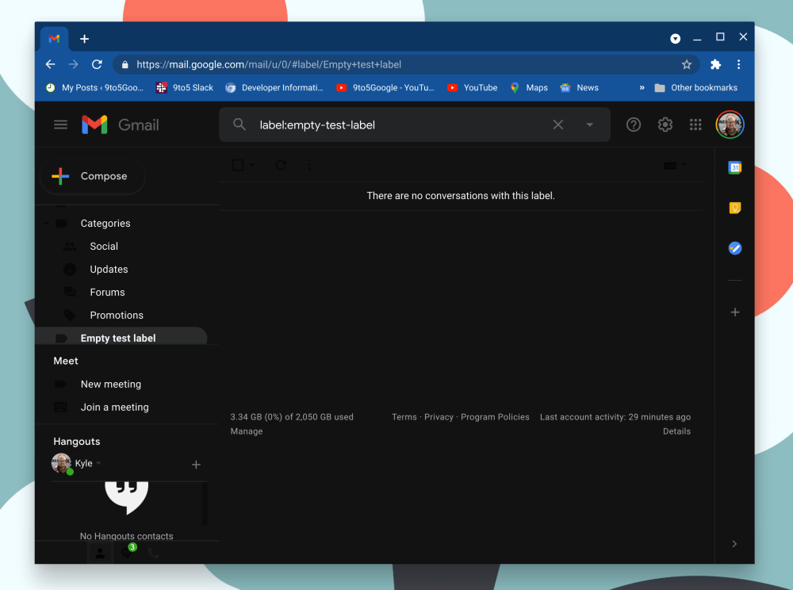Bookmark this page with star icon

pyautogui.click(x=687, y=64)
